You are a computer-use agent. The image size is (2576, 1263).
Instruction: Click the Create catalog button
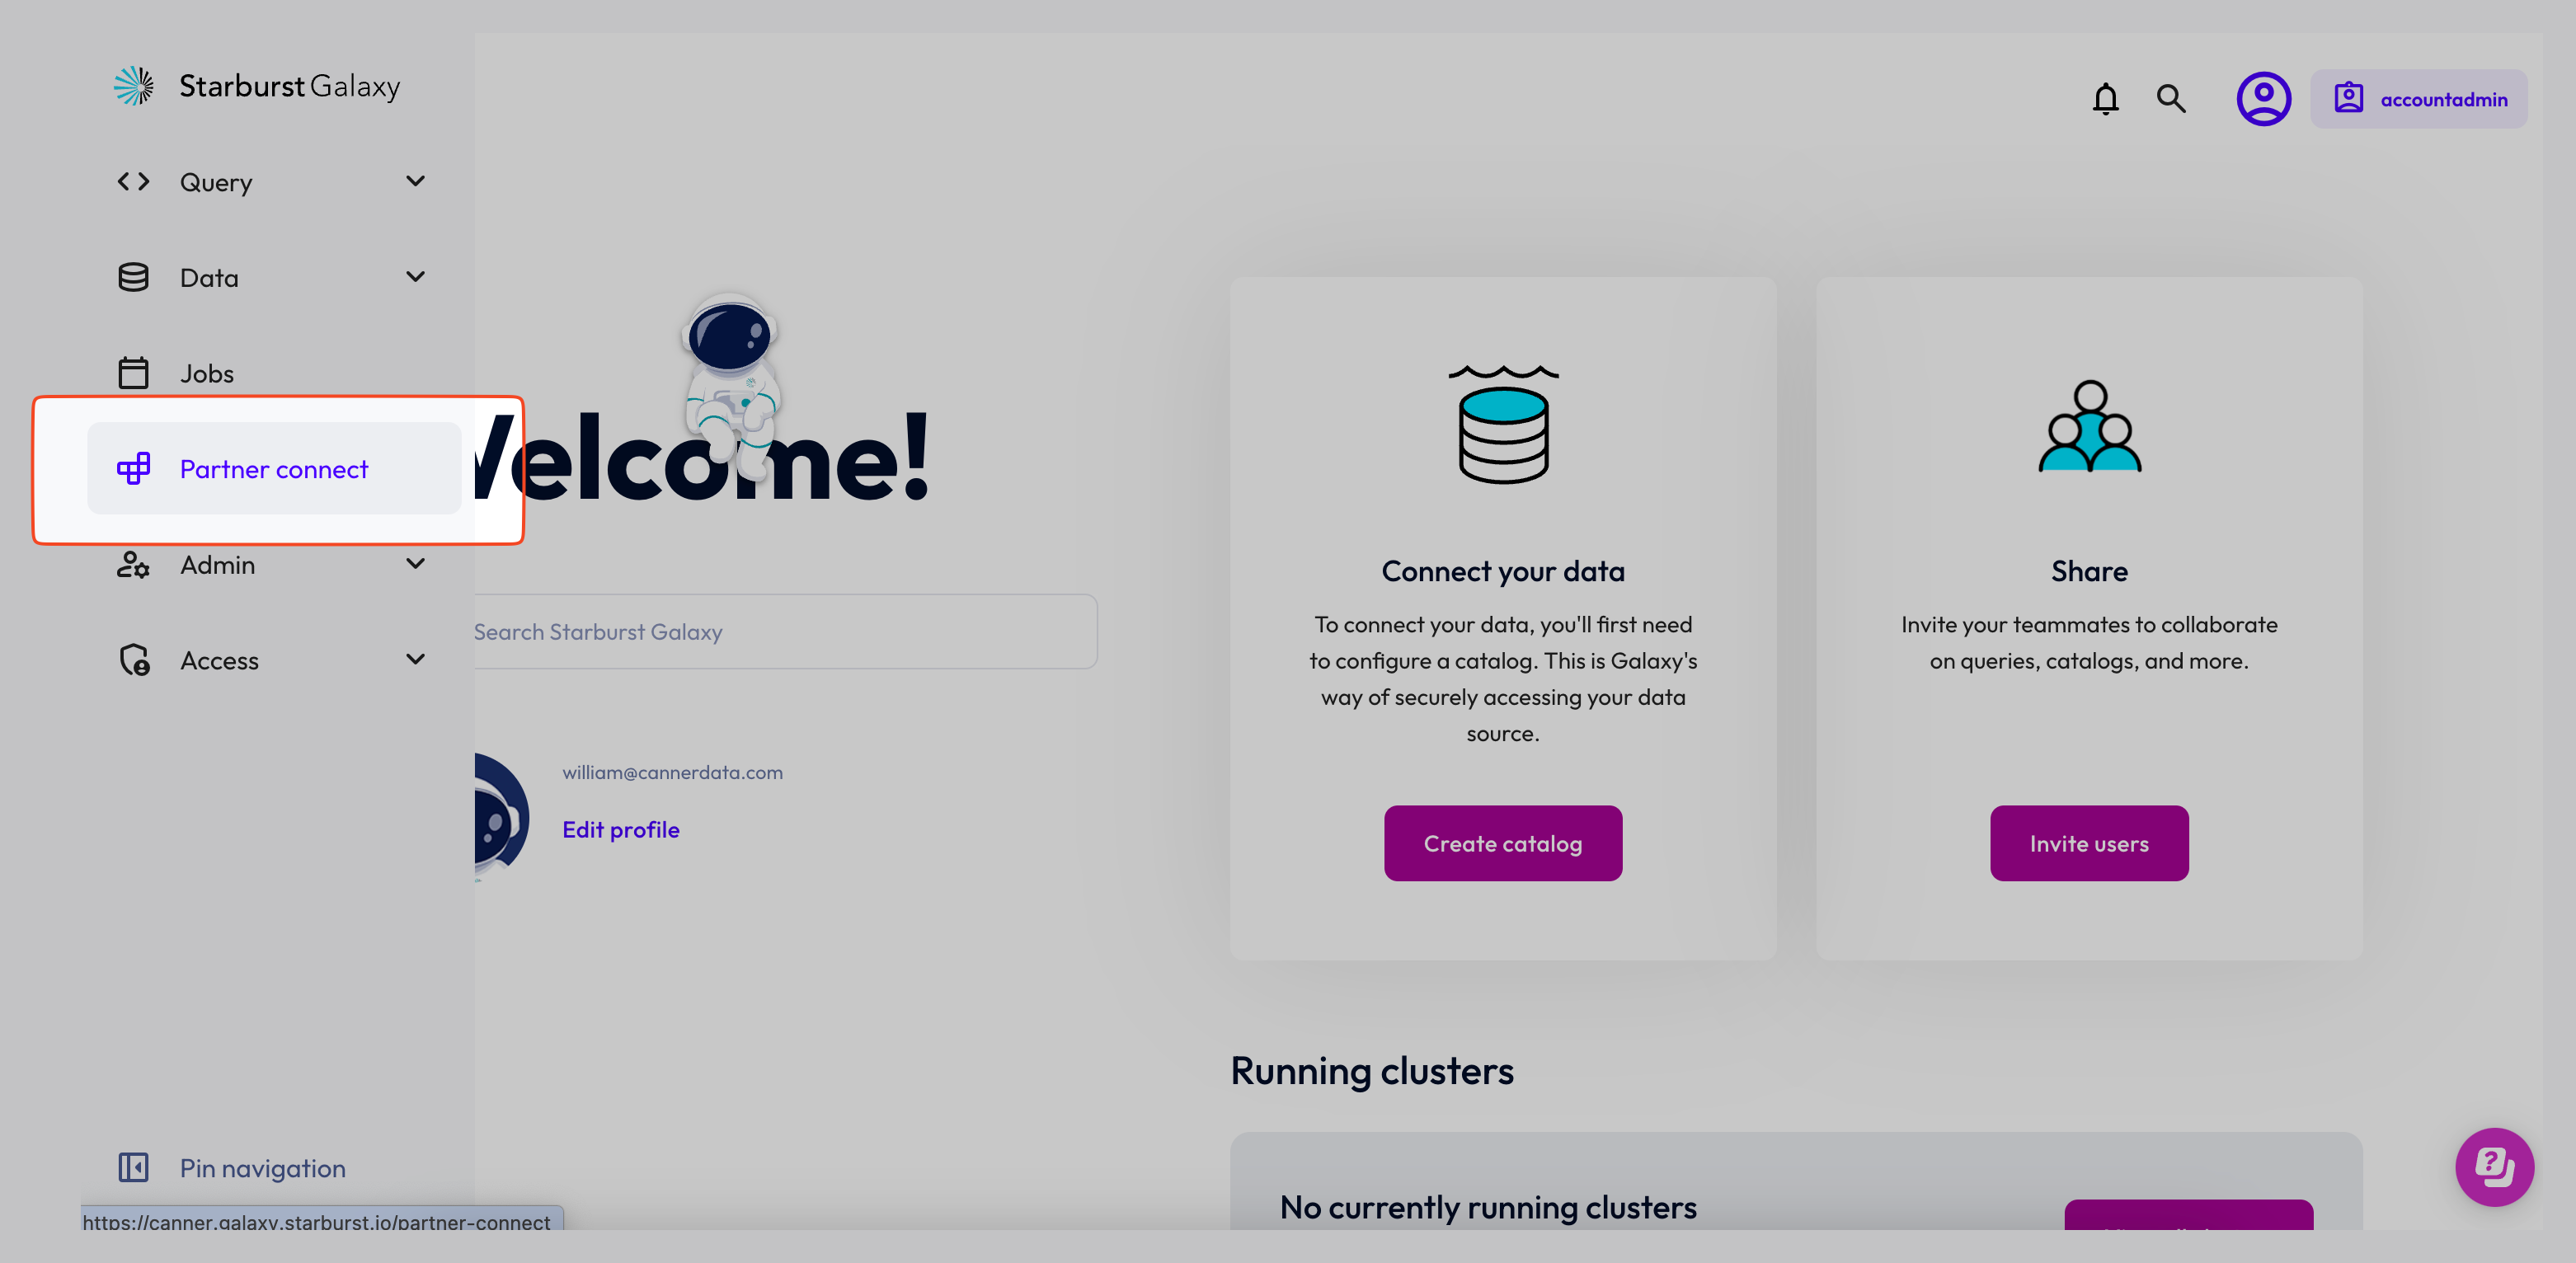click(x=1502, y=843)
